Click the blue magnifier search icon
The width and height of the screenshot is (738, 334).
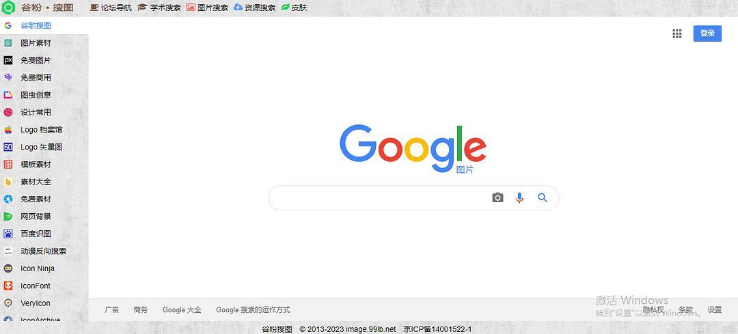(x=542, y=197)
